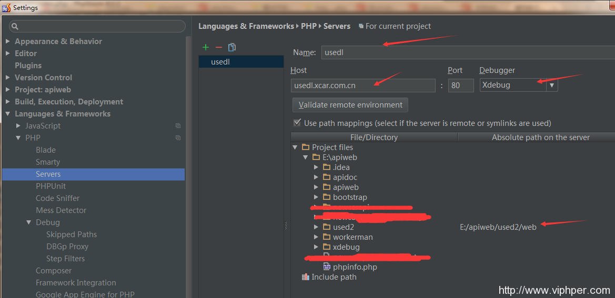Click the Host field usedl.xcar.com.cn

[x=363, y=85]
